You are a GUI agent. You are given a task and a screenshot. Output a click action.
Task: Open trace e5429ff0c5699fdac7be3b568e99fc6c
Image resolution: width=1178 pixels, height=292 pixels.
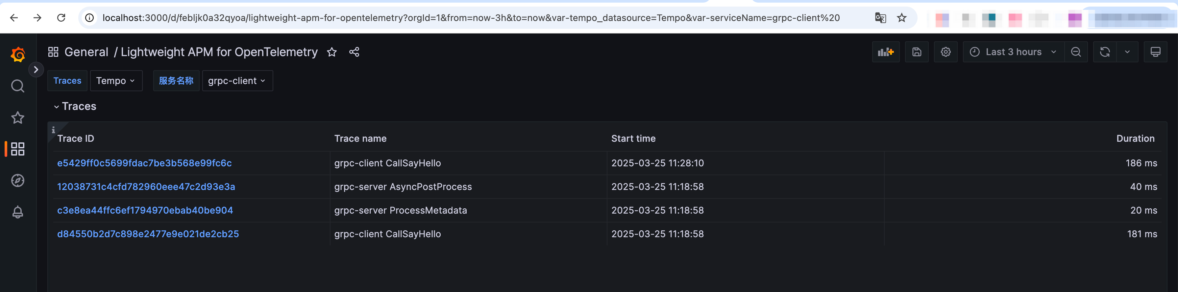(144, 163)
